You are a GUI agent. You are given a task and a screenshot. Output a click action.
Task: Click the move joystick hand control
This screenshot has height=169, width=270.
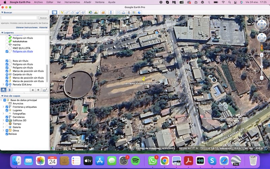coord(262,38)
